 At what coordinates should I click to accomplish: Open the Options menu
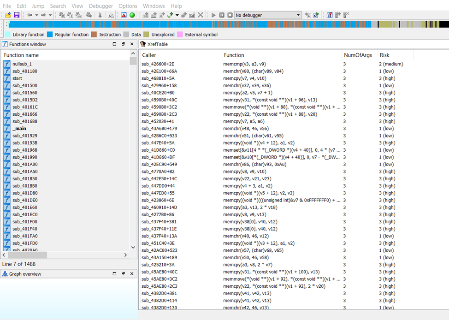tap(128, 6)
